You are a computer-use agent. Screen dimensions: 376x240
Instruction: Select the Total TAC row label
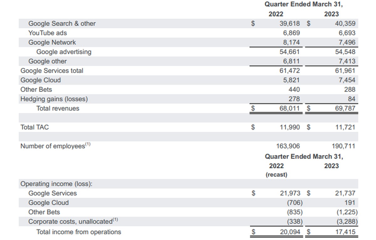pyautogui.click(x=34, y=127)
